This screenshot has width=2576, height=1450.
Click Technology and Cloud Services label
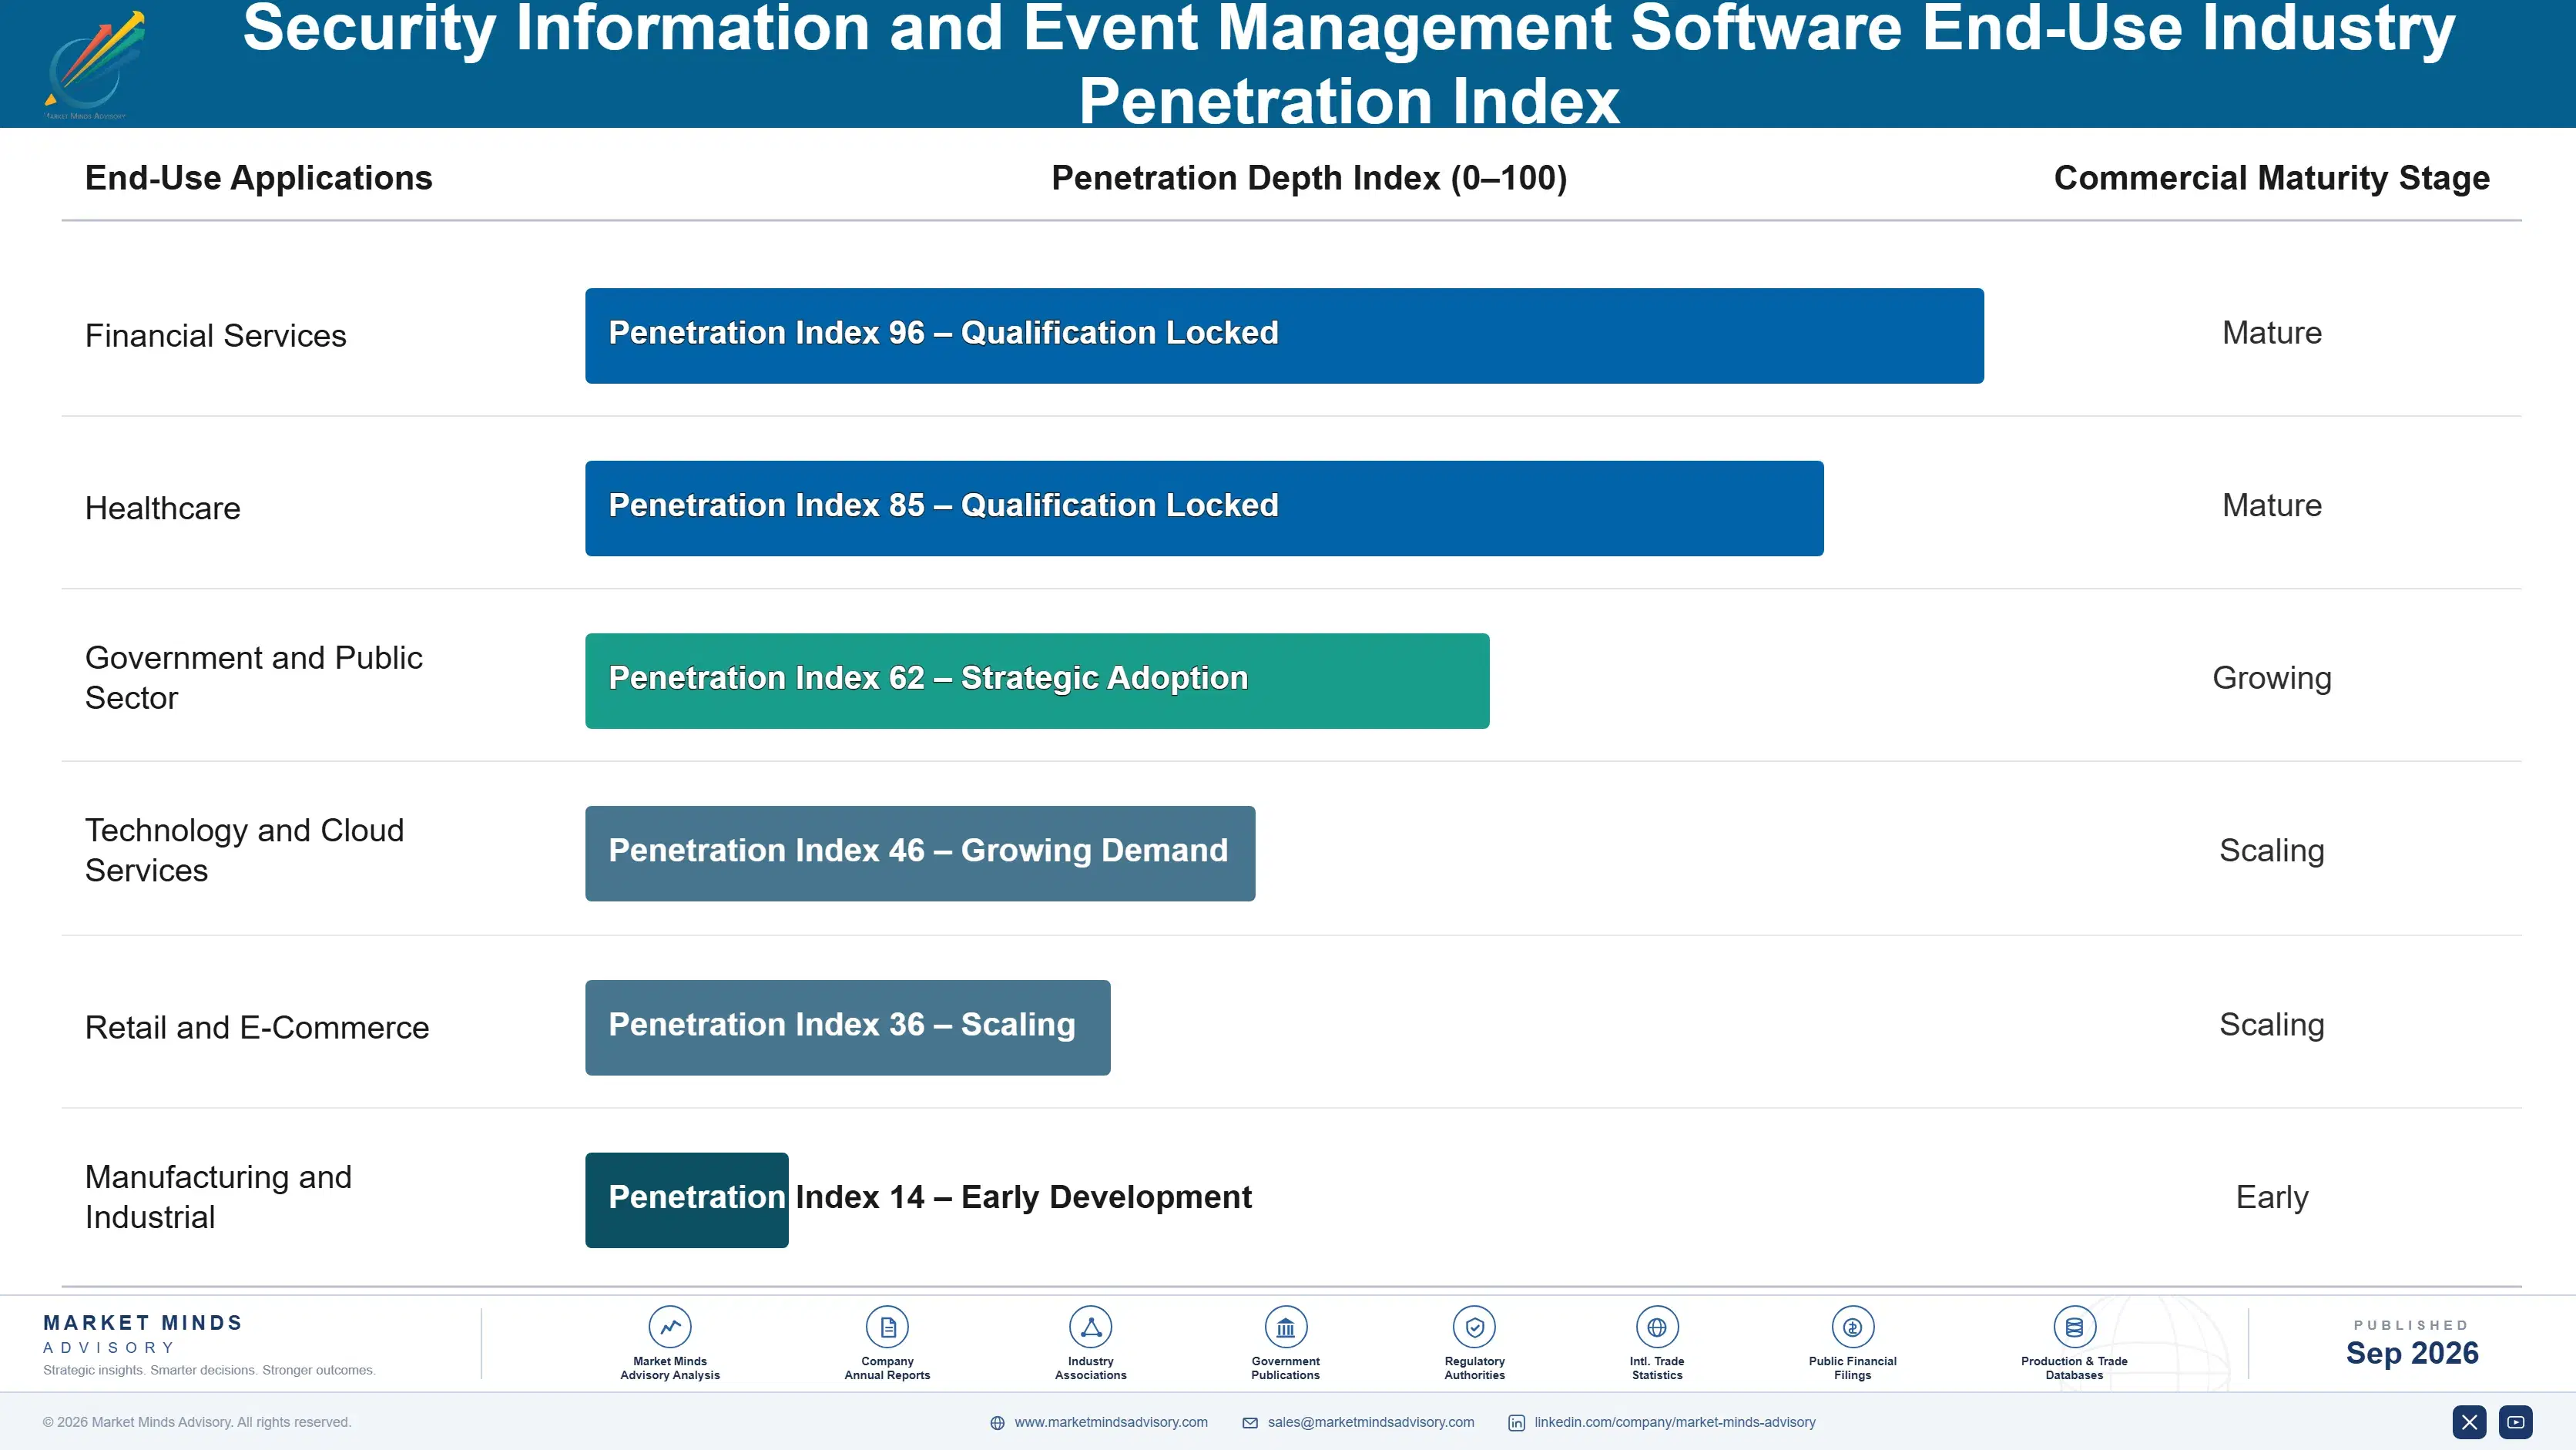245,850
